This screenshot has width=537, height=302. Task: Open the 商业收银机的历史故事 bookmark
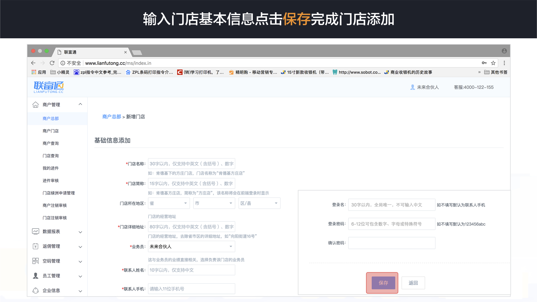408,72
